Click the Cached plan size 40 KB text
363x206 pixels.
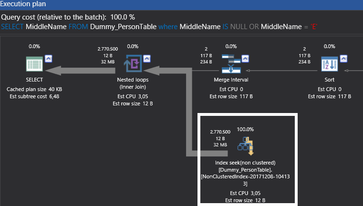tap(34, 90)
